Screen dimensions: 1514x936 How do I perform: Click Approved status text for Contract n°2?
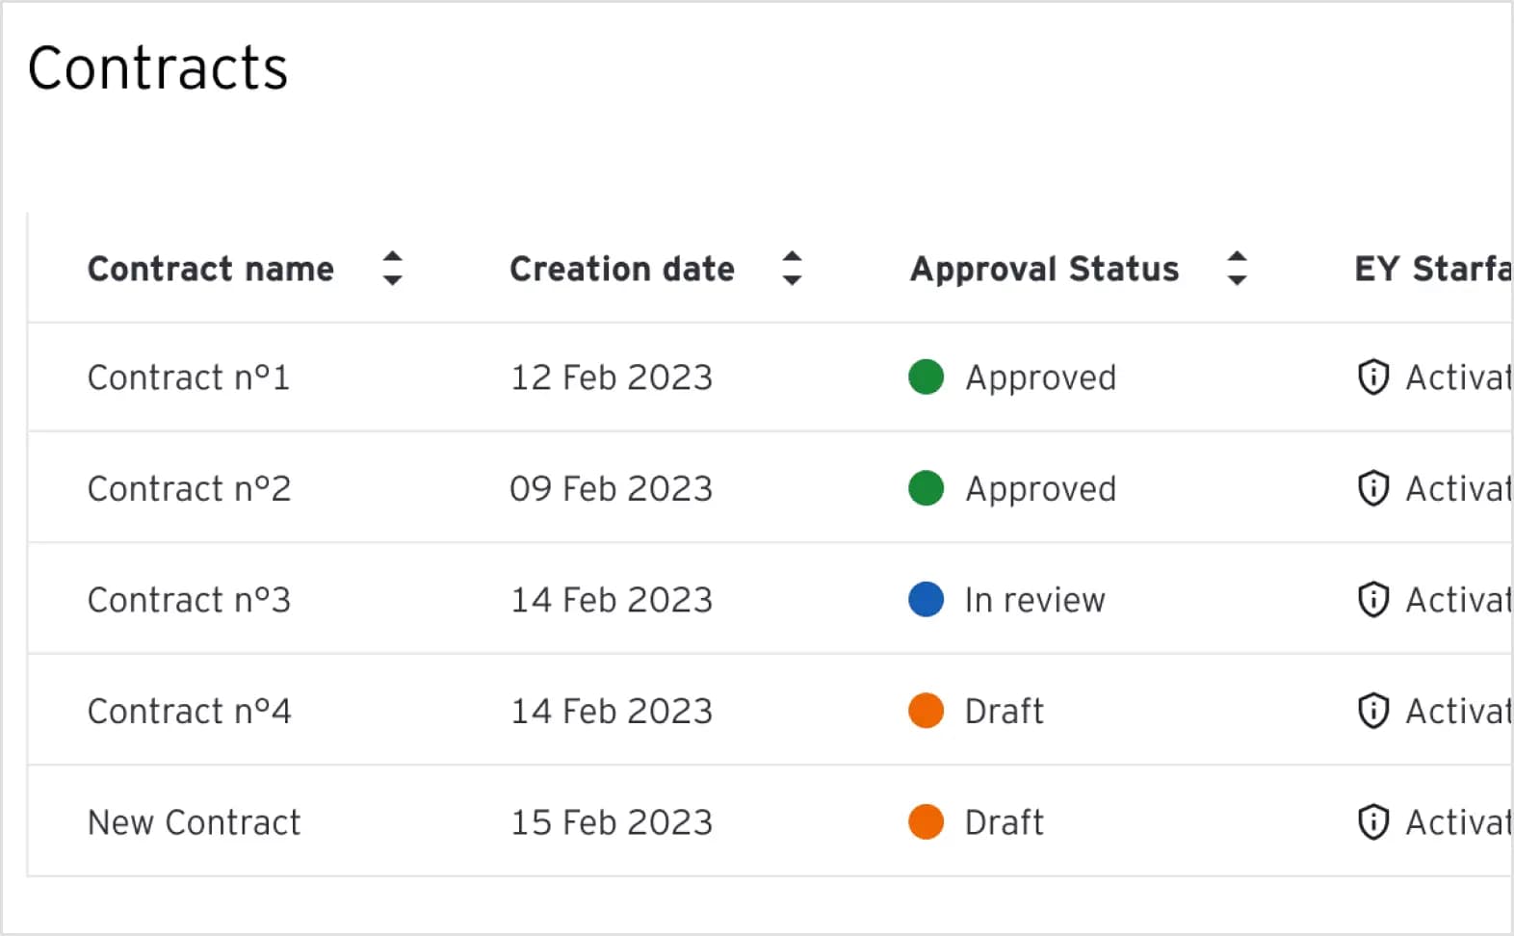coord(1040,489)
